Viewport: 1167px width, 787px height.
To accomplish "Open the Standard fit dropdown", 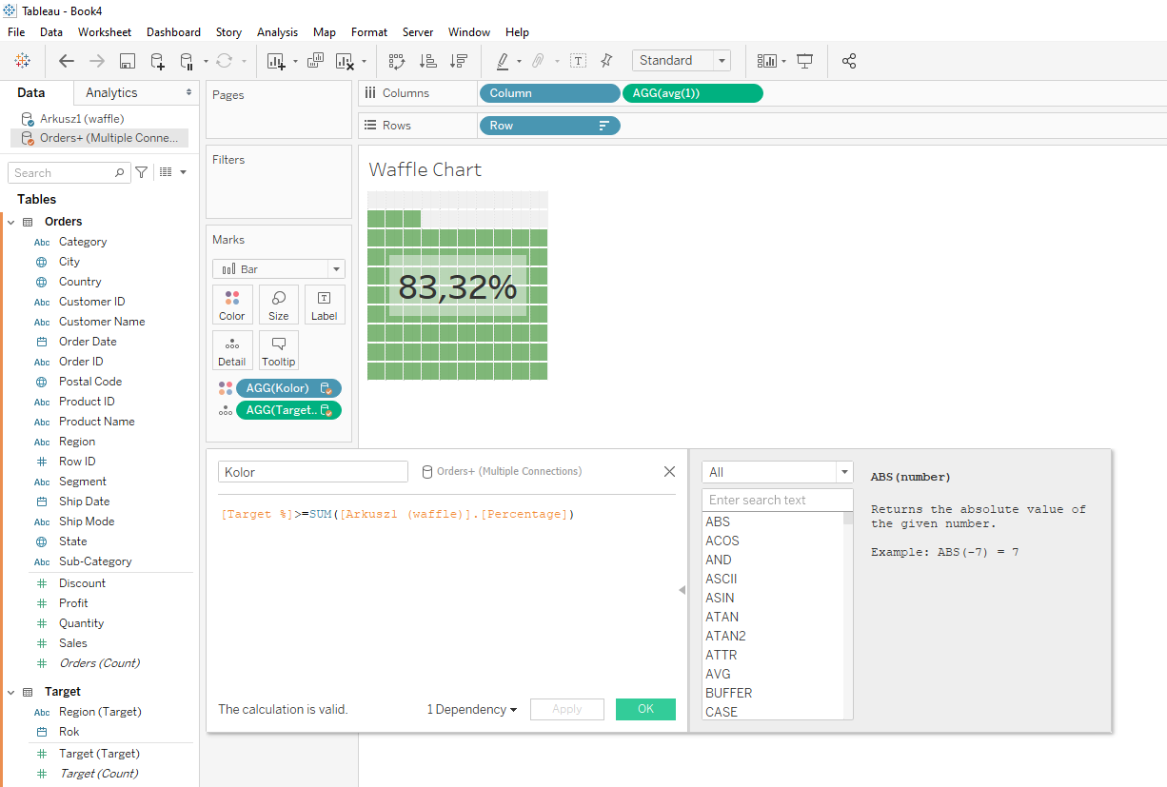I will (722, 61).
